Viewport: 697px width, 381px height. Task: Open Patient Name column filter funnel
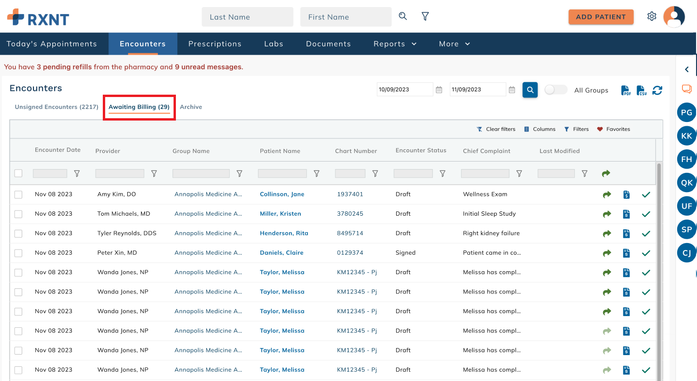pyautogui.click(x=317, y=174)
